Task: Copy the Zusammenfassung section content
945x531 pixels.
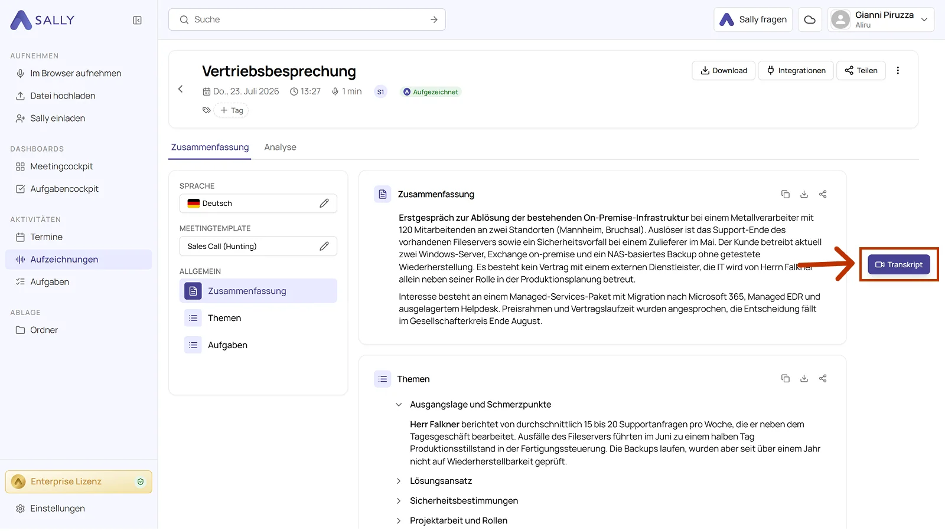Action: (x=785, y=194)
